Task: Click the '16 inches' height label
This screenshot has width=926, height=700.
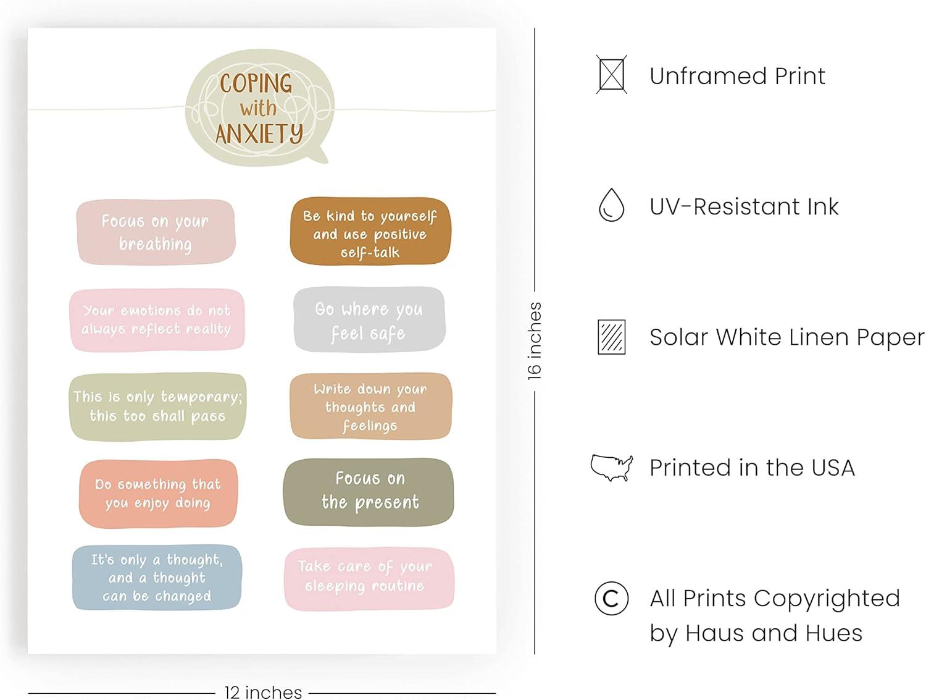Action: pos(534,340)
